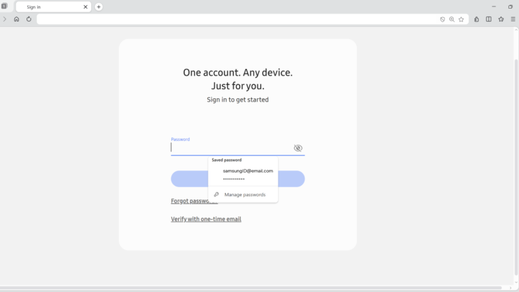This screenshot has height=292, width=519.
Task: Choose Manage passwords from the suggestion popup
Action: click(x=245, y=194)
